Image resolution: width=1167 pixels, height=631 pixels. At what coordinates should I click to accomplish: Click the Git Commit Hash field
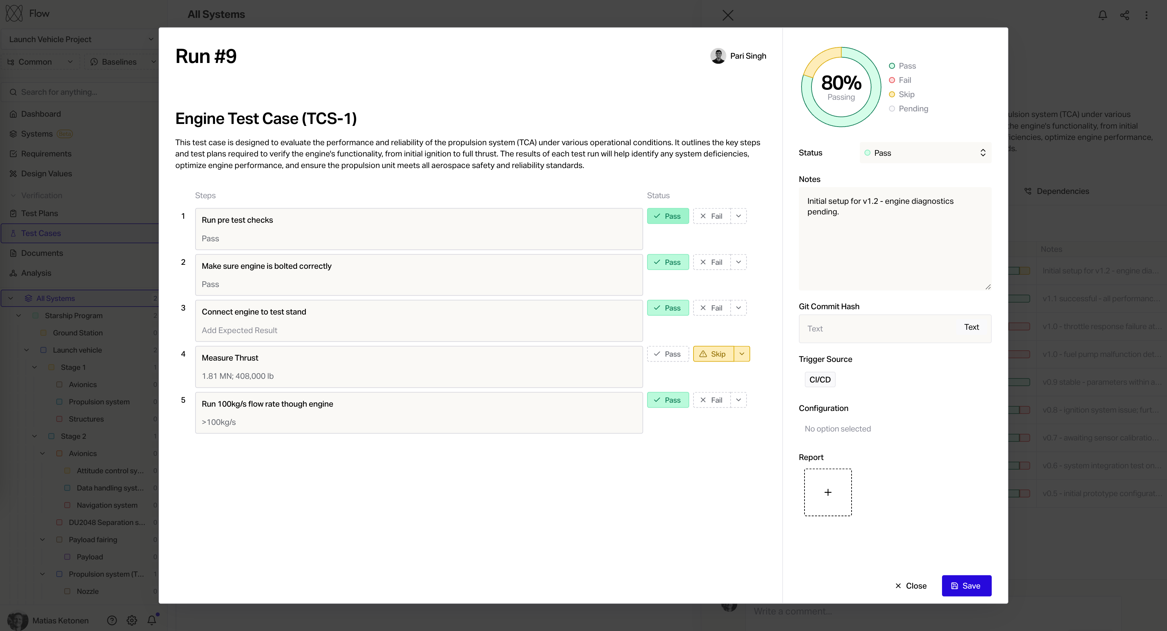tap(895, 328)
